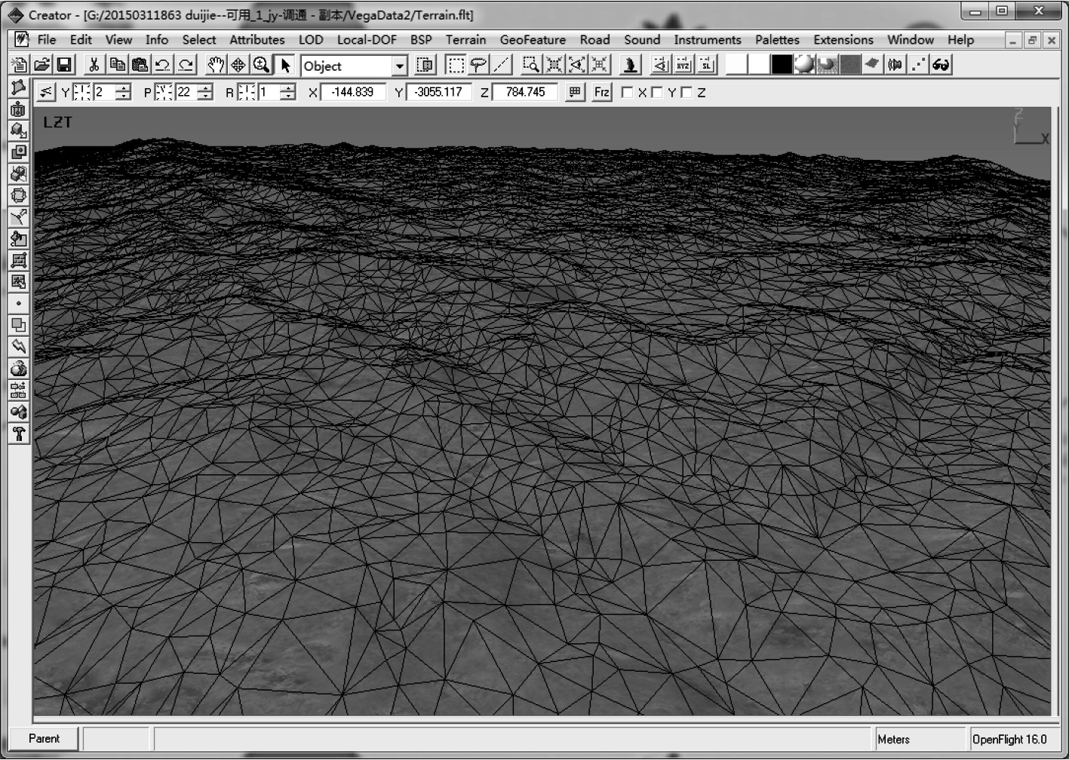Select the lasso selection tool

[x=478, y=66]
